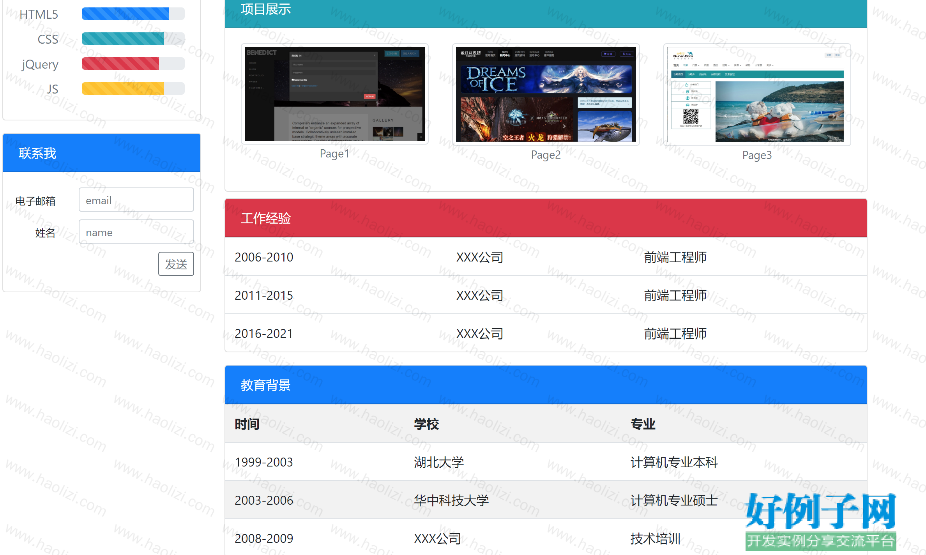This screenshot has height=555, width=926.
Task: Click the 专业 column header
Action: [643, 424]
